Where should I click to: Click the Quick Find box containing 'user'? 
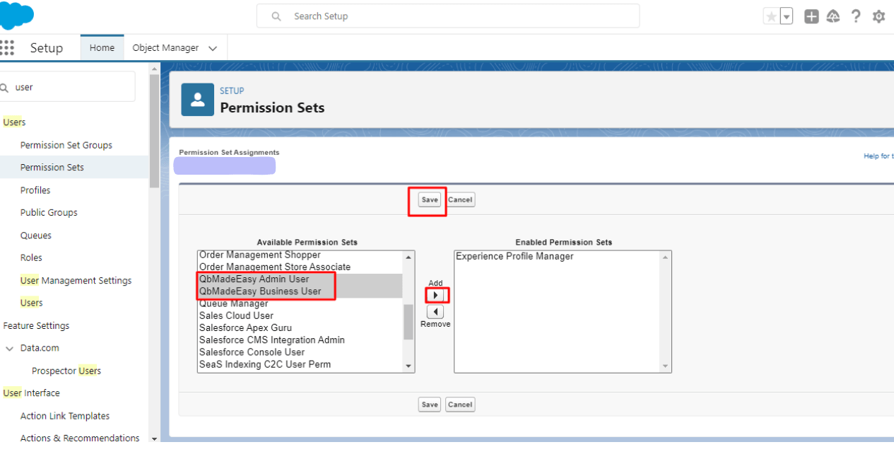[67, 87]
